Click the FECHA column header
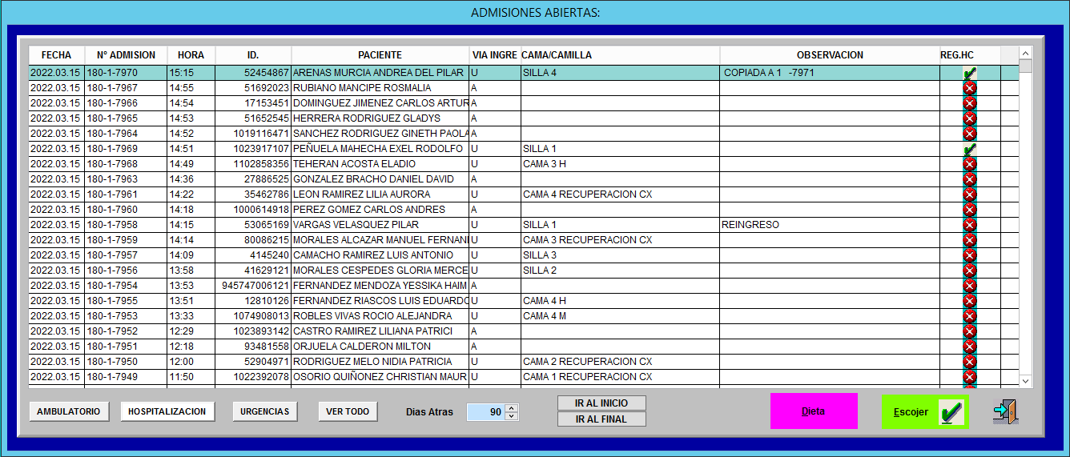Image resolution: width=1070 pixels, height=457 pixels. click(x=57, y=55)
